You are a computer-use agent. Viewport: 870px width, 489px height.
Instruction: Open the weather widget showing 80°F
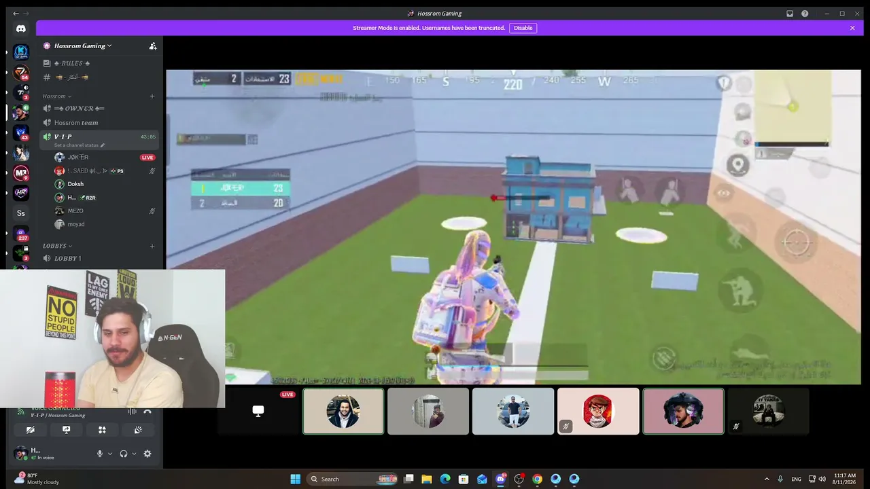coord(37,479)
